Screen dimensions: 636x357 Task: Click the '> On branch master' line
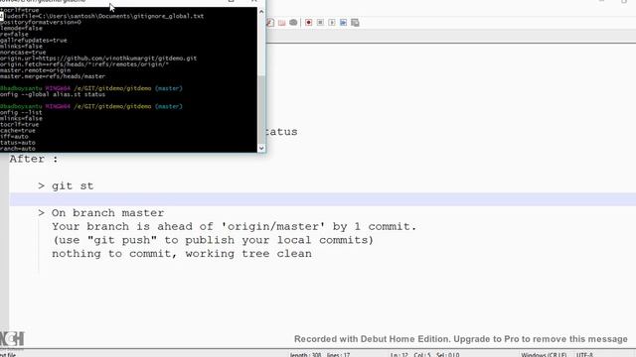(x=101, y=213)
